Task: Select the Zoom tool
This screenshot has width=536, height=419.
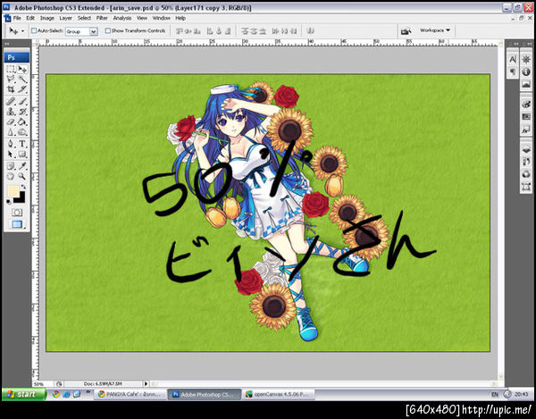Action: (22, 176)
